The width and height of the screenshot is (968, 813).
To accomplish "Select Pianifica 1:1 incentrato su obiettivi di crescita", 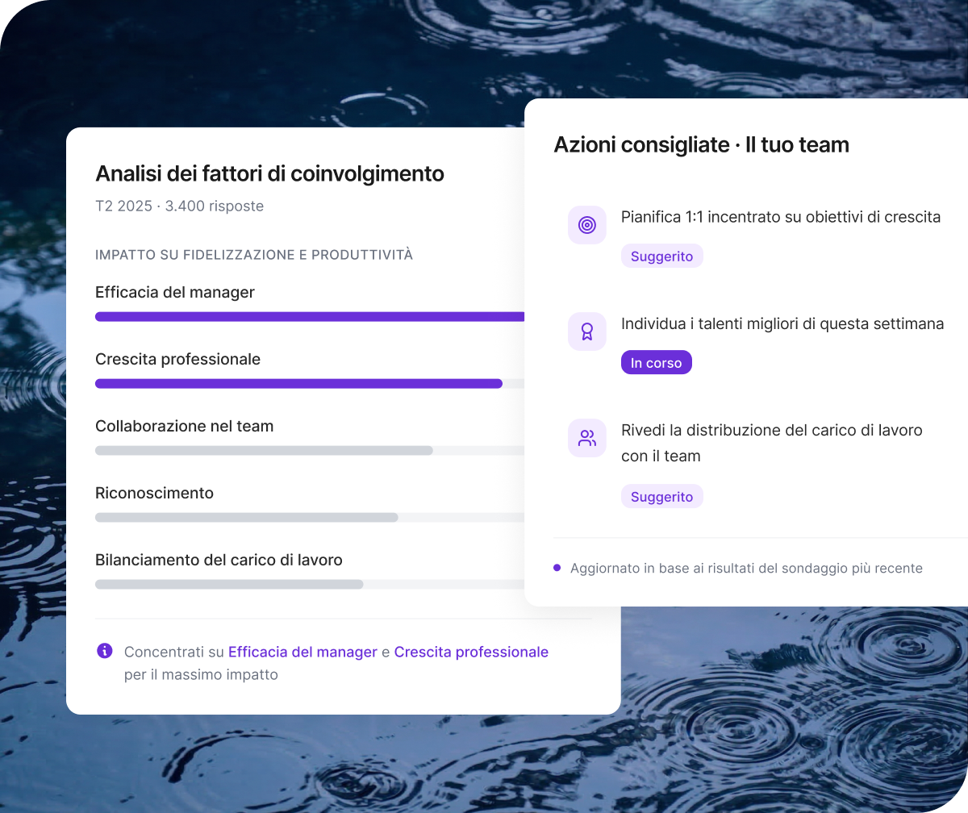I will click(781, 217).
